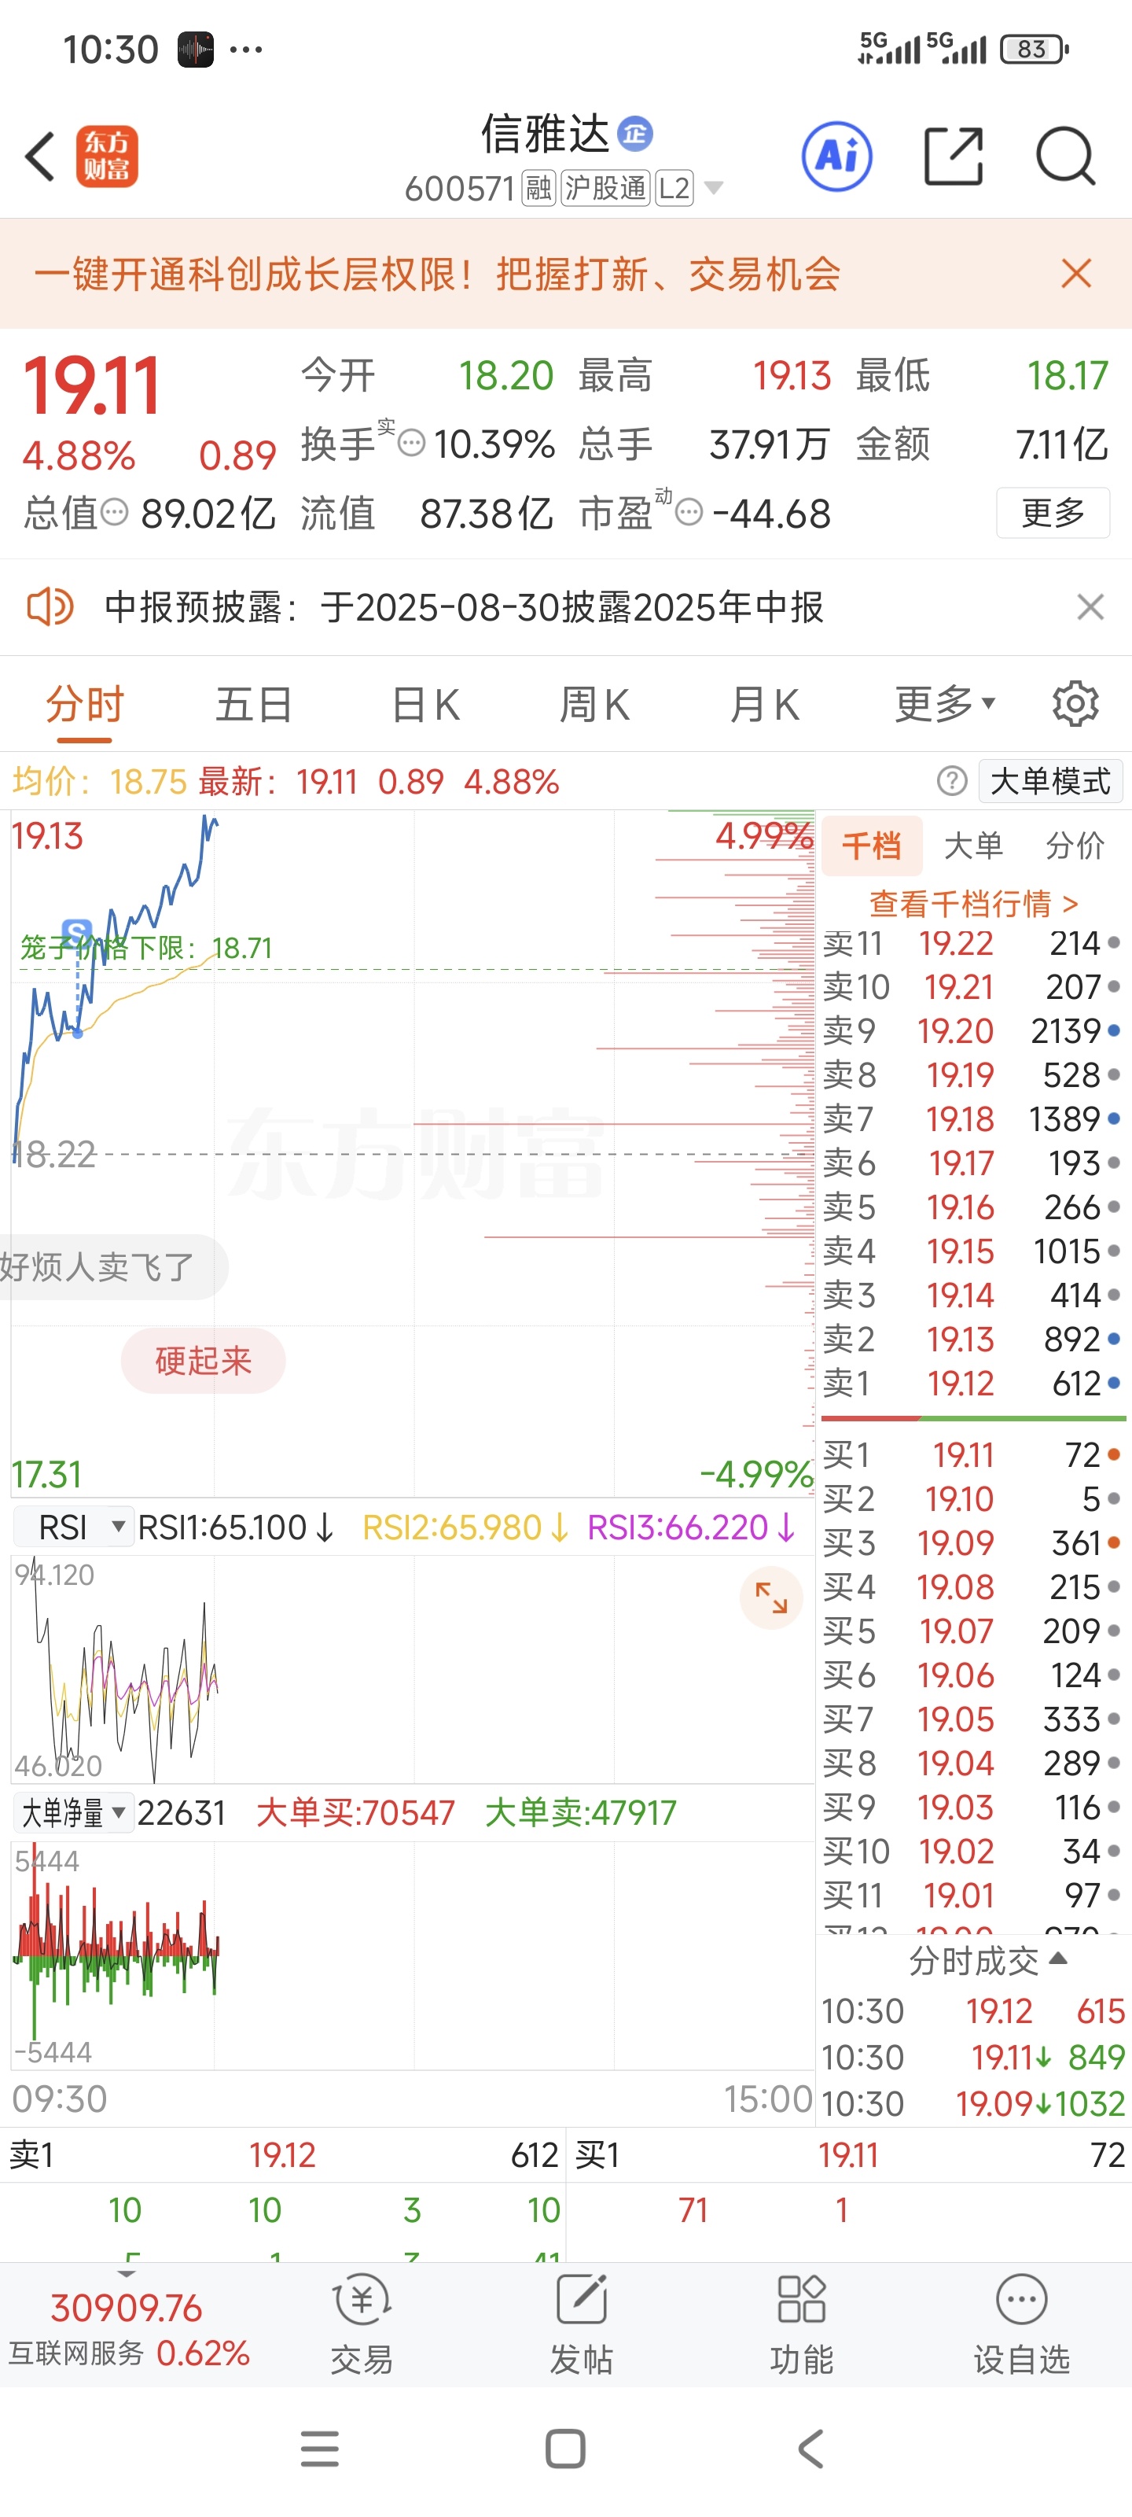Open the 大单净量 indicator dropdown

pyautogui.click(x=73, y=1812)
